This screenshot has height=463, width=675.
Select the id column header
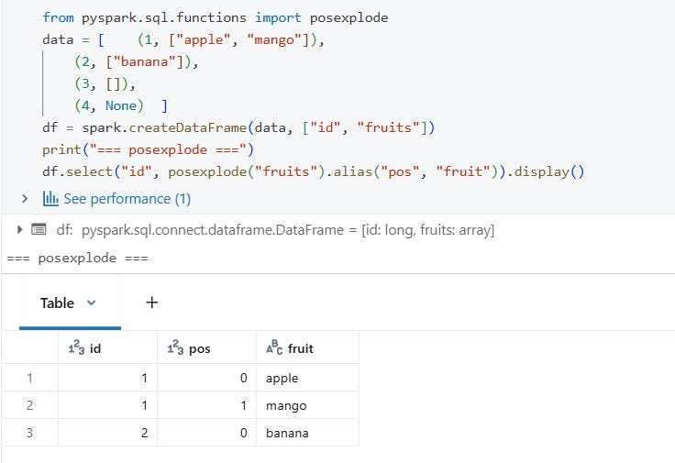coord(107,347)
